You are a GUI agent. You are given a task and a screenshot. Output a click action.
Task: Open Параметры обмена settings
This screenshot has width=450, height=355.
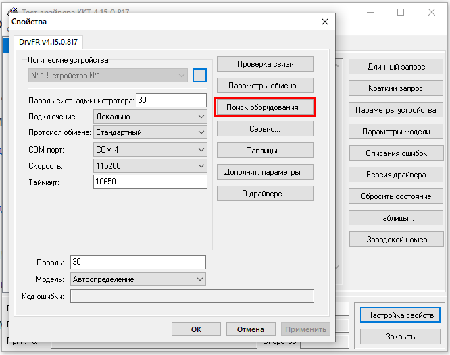tap(265, 86)
